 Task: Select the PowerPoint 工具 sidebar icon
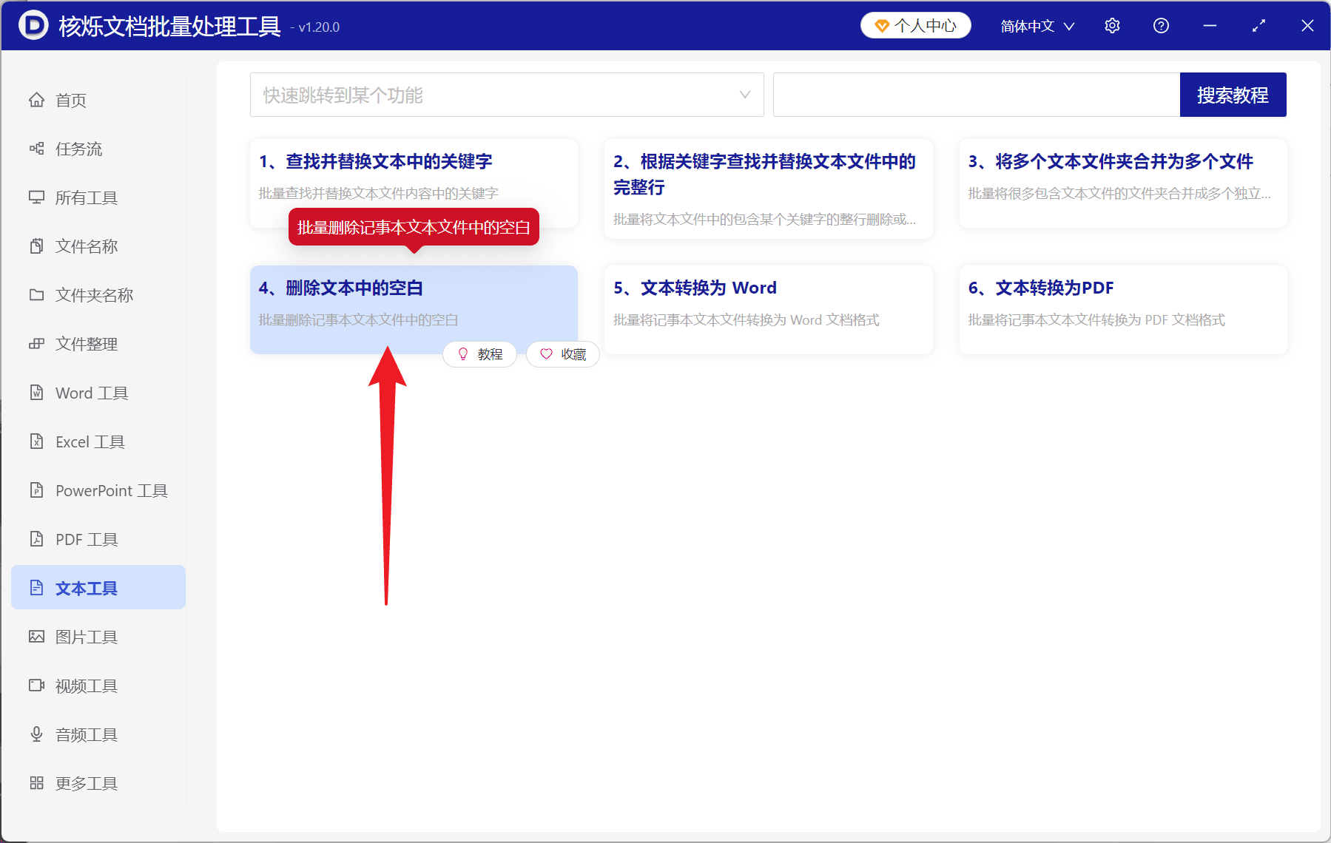click(x=109, y=490)
